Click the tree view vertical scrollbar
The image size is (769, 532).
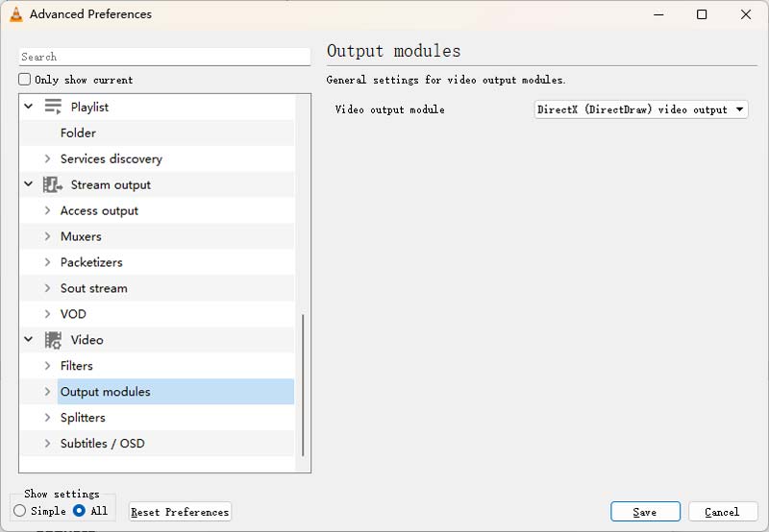(x=303, y=385)
